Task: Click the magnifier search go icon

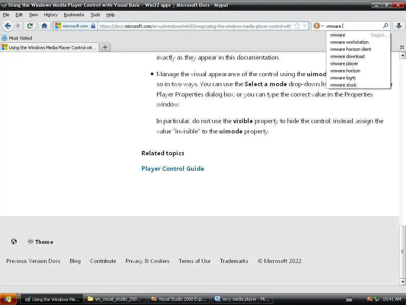Action: coord(385,26)
